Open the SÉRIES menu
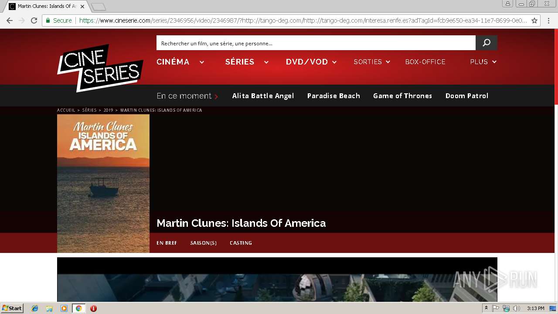The image size is (558, 314). pyautogui.click(x=240, y=62)
